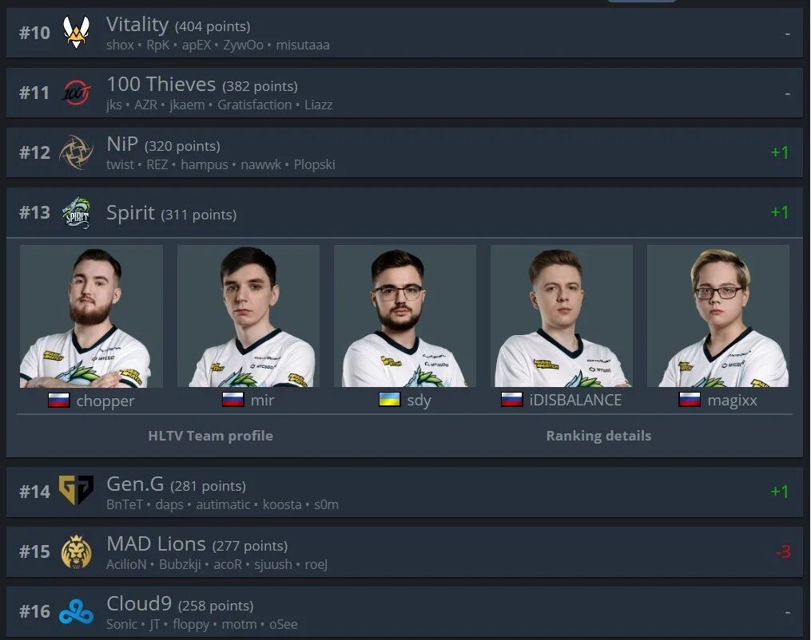811x640 pixels.
Task: Click the iDISBALANCE player name
Action: (575, 400)
